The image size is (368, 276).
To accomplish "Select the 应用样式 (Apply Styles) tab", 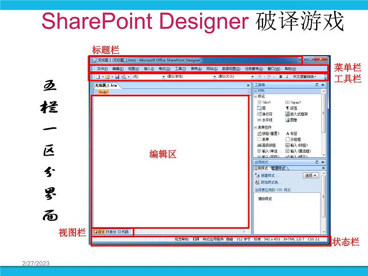I will click(261, 168).
